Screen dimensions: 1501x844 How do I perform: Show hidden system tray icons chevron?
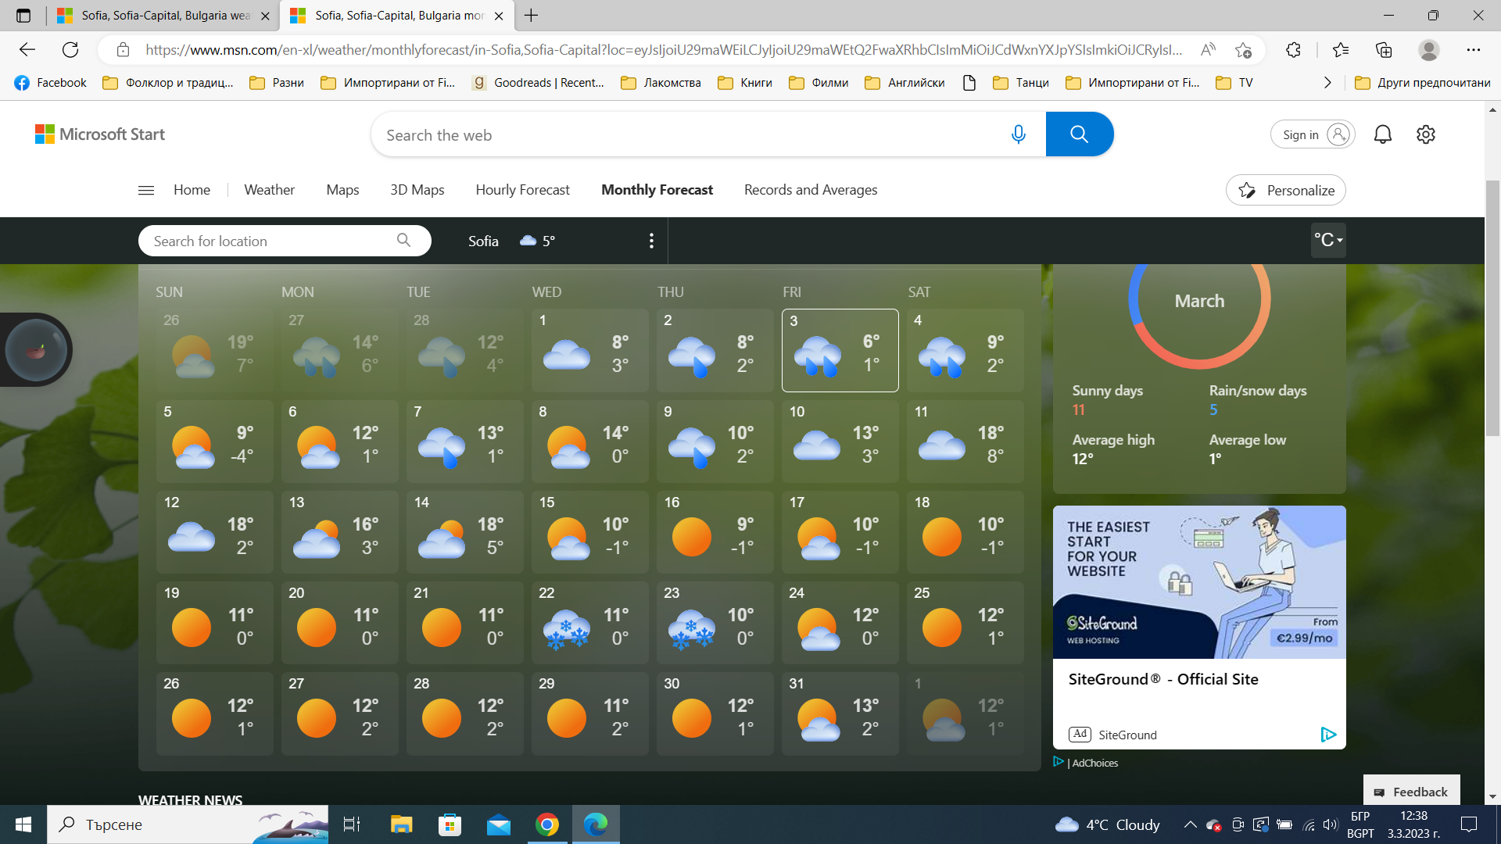pyautogui.click(x=1190, y=824)
